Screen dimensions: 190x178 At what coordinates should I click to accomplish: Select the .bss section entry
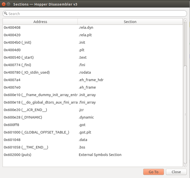pos(82,147)
